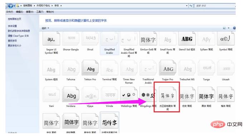
Task: Open 调整 ClearType 文本 link
Action: tap(18, 36)
